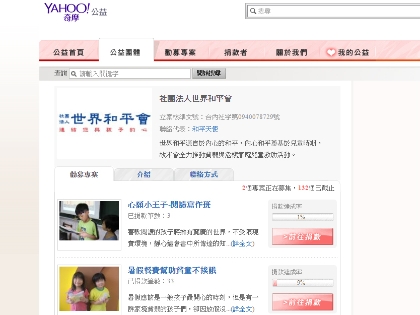This screenshot has height=315, width=420.
Task: Open the 心願小王子-閱讀寫作班 project title
Action: 169,205
